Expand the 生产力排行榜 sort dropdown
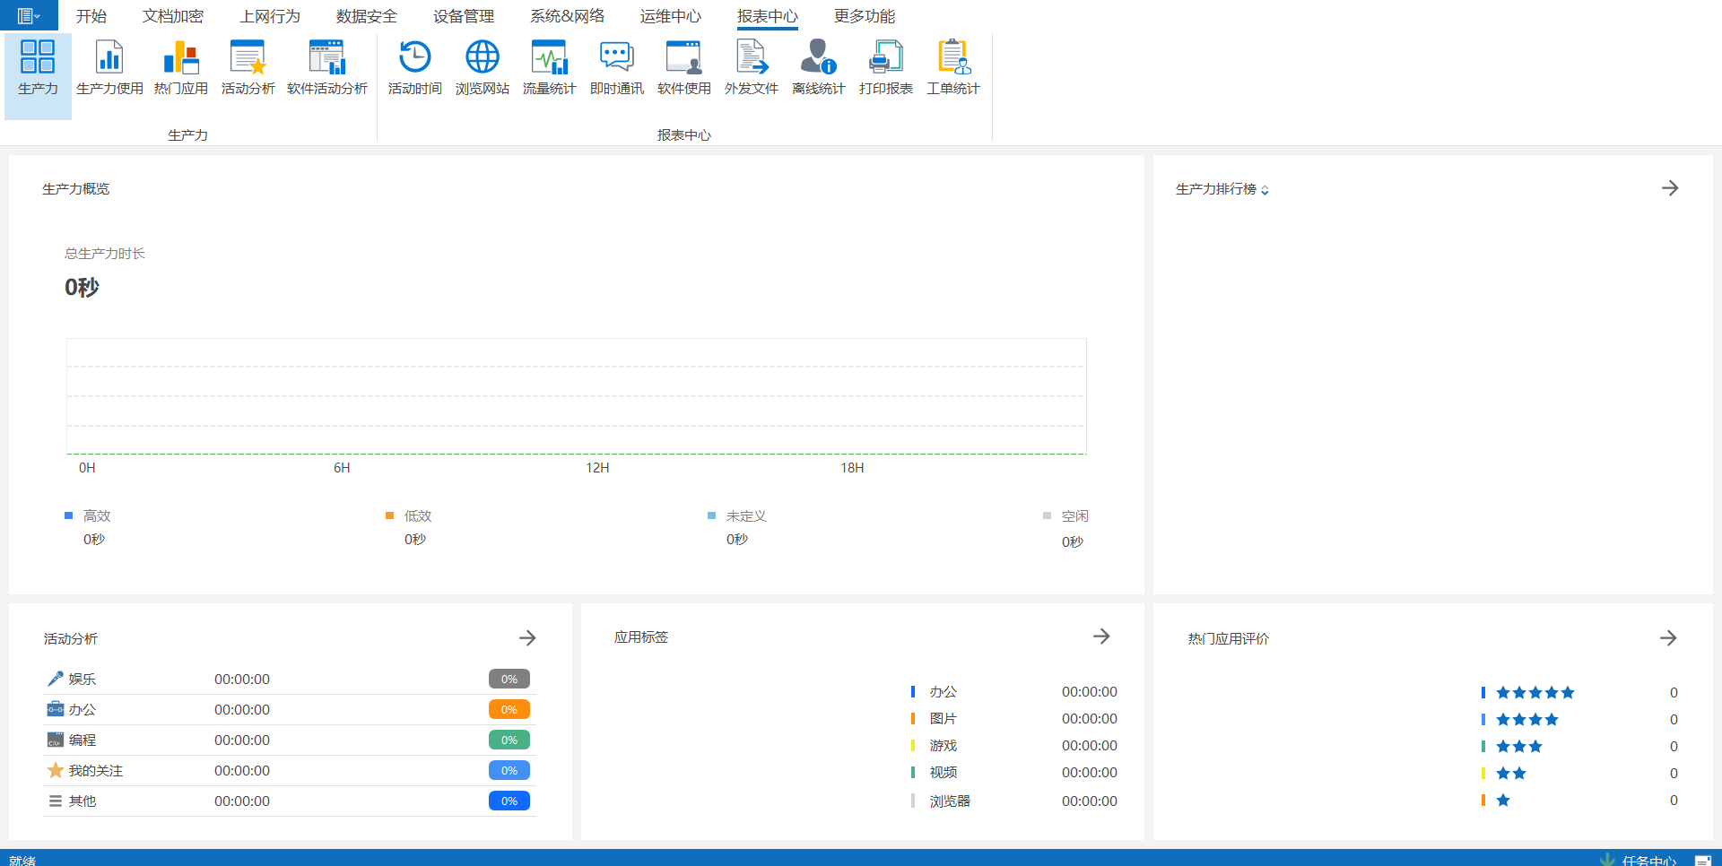 [x=1265, y=190]
